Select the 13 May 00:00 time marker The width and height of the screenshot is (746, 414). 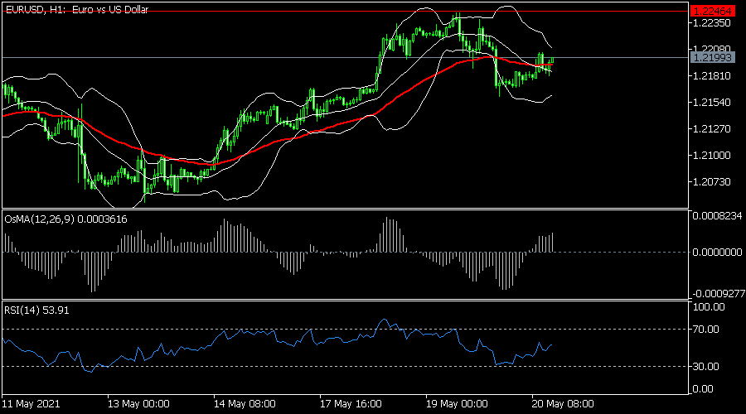point(138,405)
